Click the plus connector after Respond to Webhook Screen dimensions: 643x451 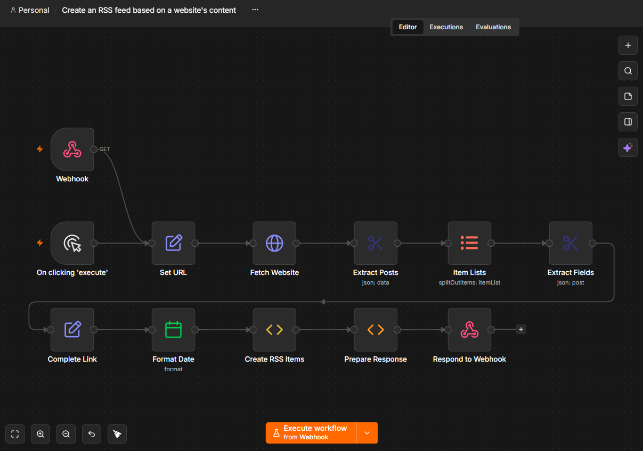(521, 329)
